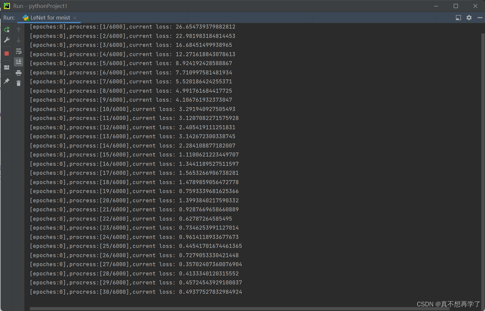The height and width of the screenshot is (311, 485).
Task: Click the output line for 27/6000
Action: 136,264
